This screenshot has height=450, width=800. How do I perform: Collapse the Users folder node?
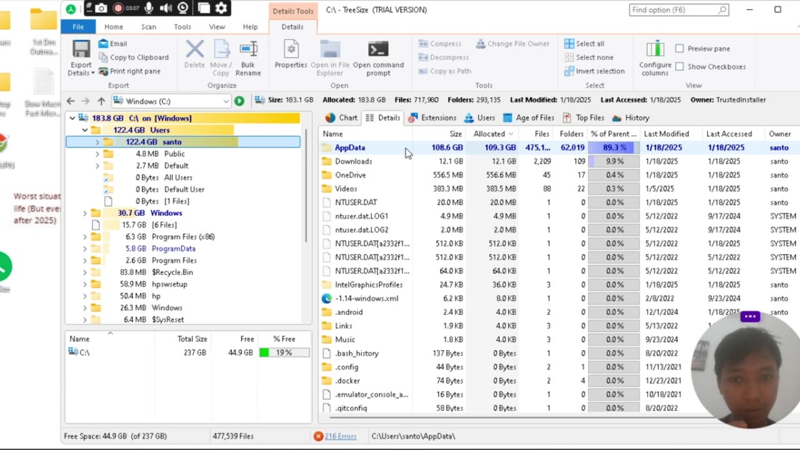coord(85,130)
